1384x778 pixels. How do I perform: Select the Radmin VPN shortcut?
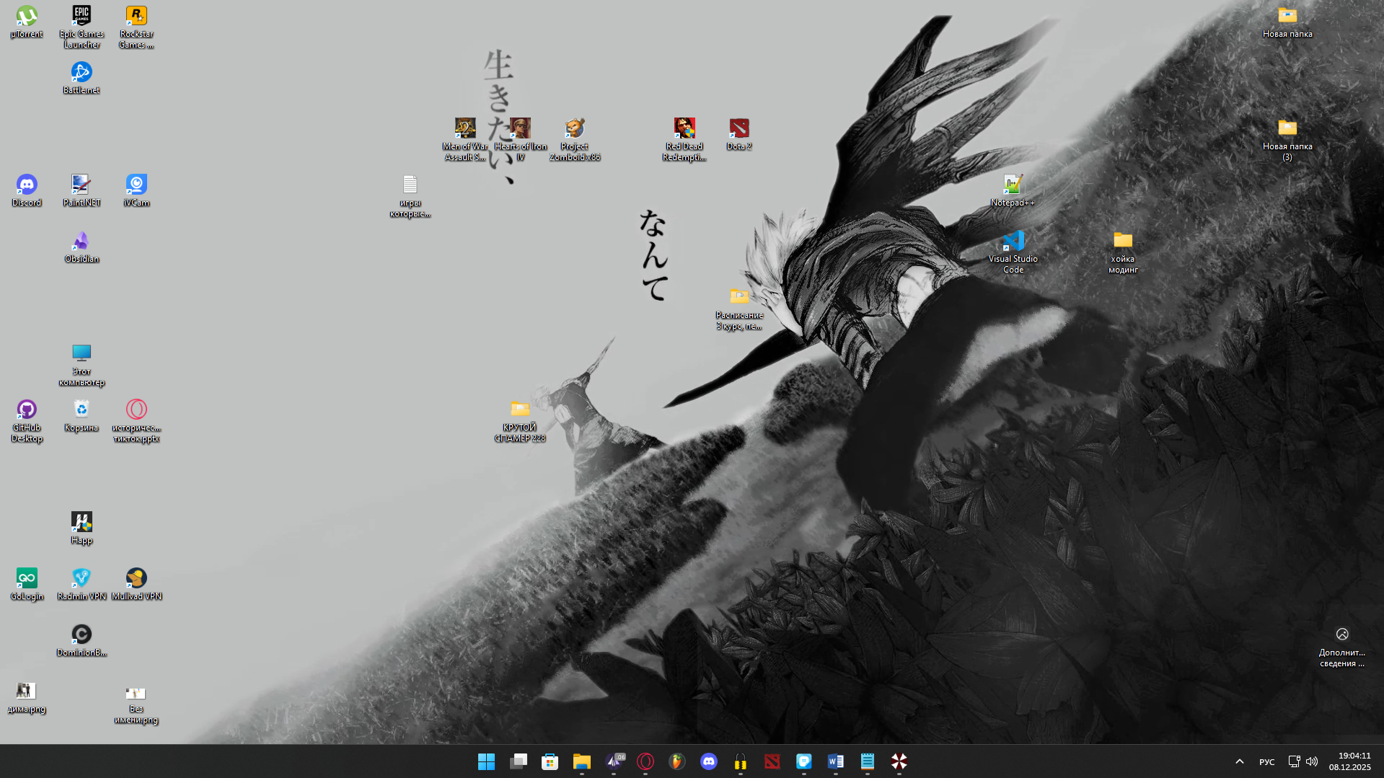click(81, 585)
